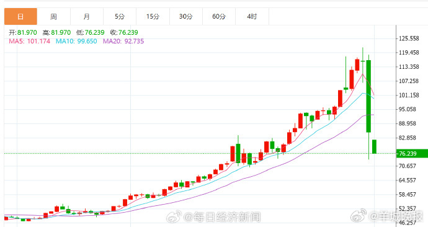Click the 88.958 price axis label
Image resolution: width=428 pixels, height=227 pixels.
coord(408,123)
